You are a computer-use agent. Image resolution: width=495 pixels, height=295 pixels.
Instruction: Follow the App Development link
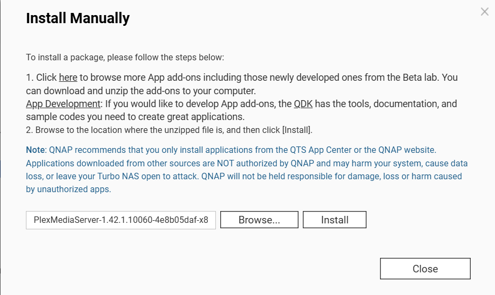(63, 103)
